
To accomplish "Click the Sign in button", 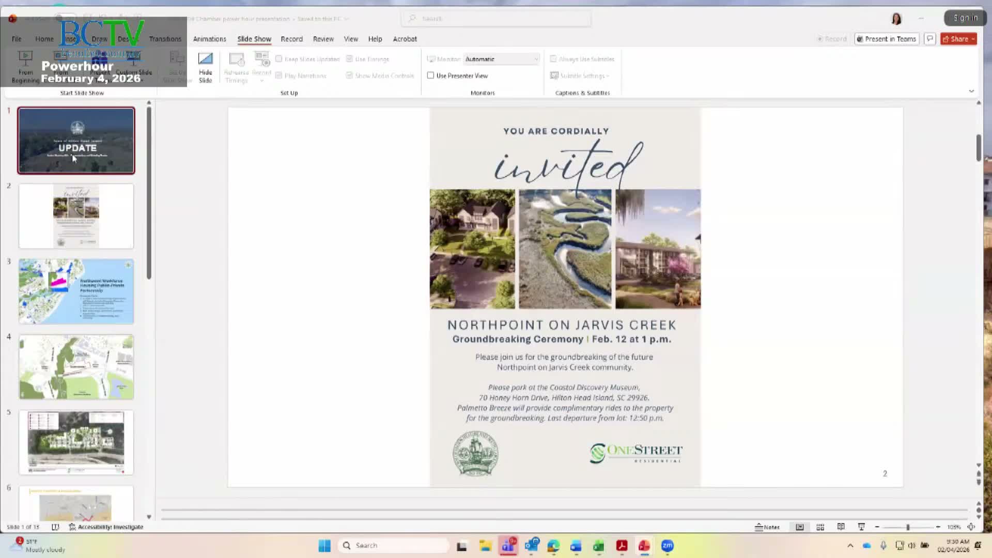I will pyautogui.click(x=965, y=18).
